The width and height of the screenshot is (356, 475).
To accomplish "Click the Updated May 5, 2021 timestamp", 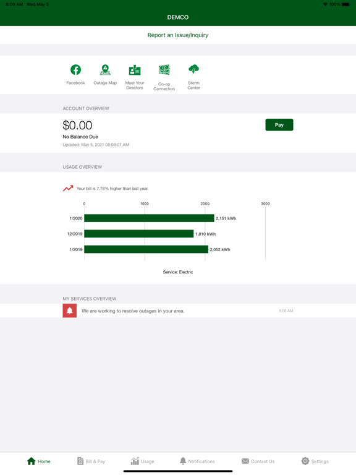I will (96, 145).
